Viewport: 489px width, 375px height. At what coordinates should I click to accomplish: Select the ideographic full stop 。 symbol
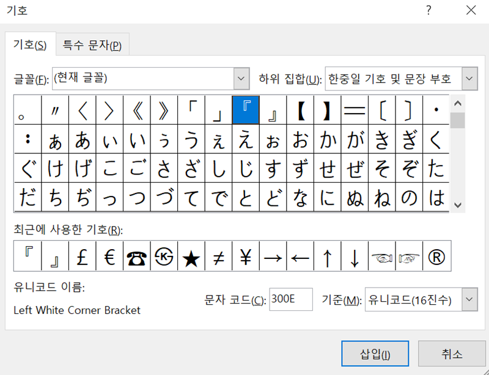pyautogui.click(x=28, y=110)
